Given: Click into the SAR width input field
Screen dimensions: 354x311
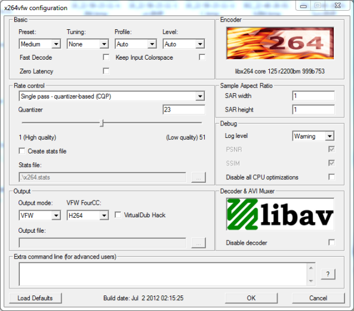Looking at the screenshot, I should pyautogui.click(x=313, y=96).
